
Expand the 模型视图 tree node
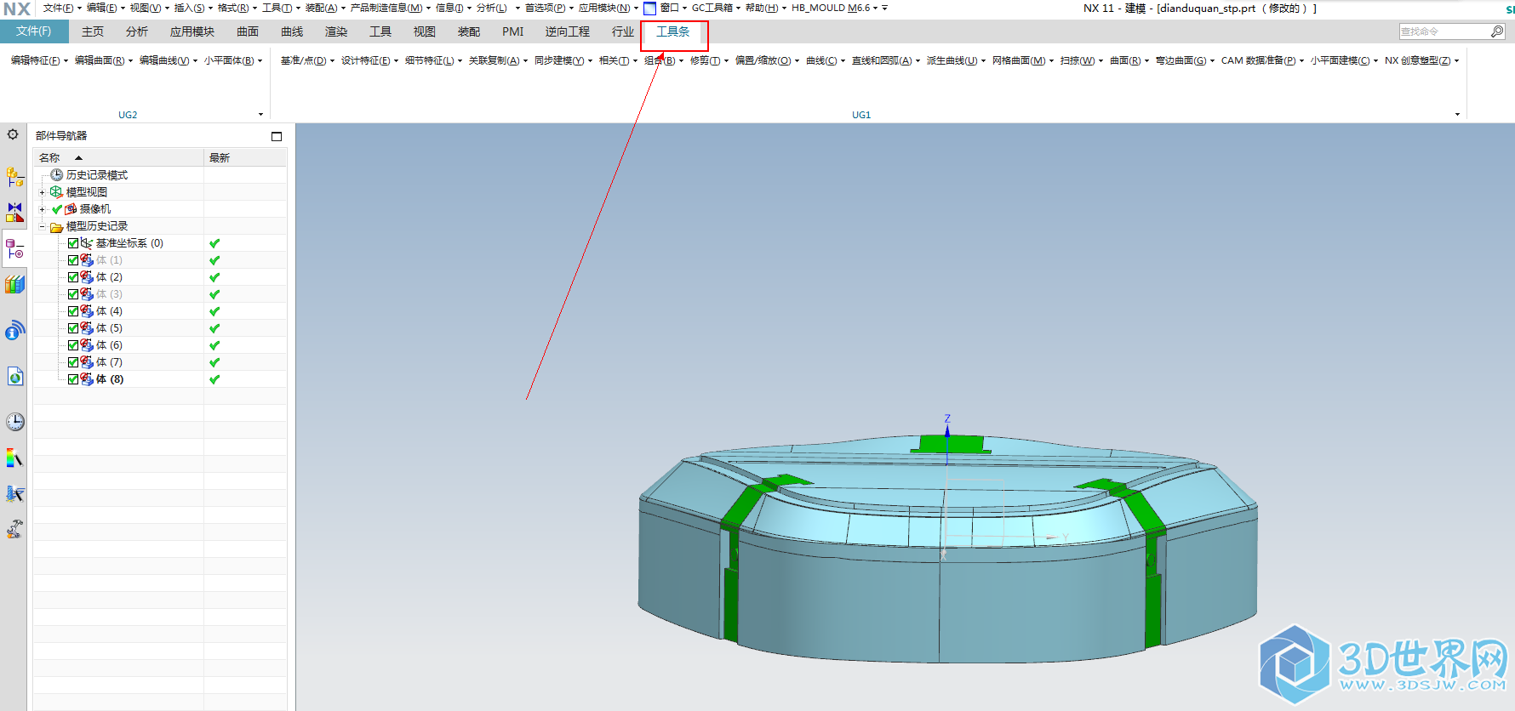(x=42, y=192)
